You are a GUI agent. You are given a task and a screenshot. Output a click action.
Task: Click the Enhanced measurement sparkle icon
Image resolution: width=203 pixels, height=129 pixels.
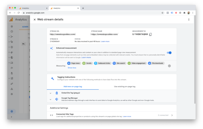[52, 48]
